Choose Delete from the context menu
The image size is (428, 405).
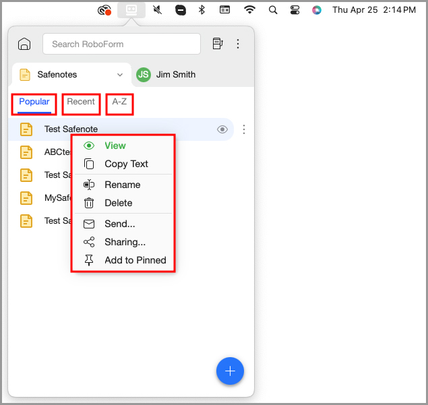point(123,203)
